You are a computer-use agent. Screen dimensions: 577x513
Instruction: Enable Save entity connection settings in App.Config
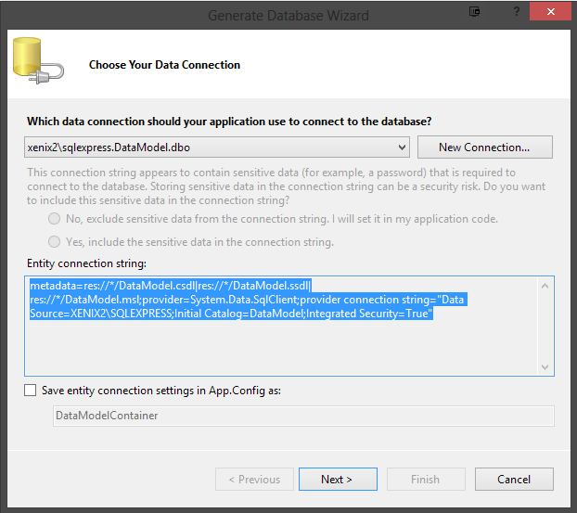coord(31,391)
